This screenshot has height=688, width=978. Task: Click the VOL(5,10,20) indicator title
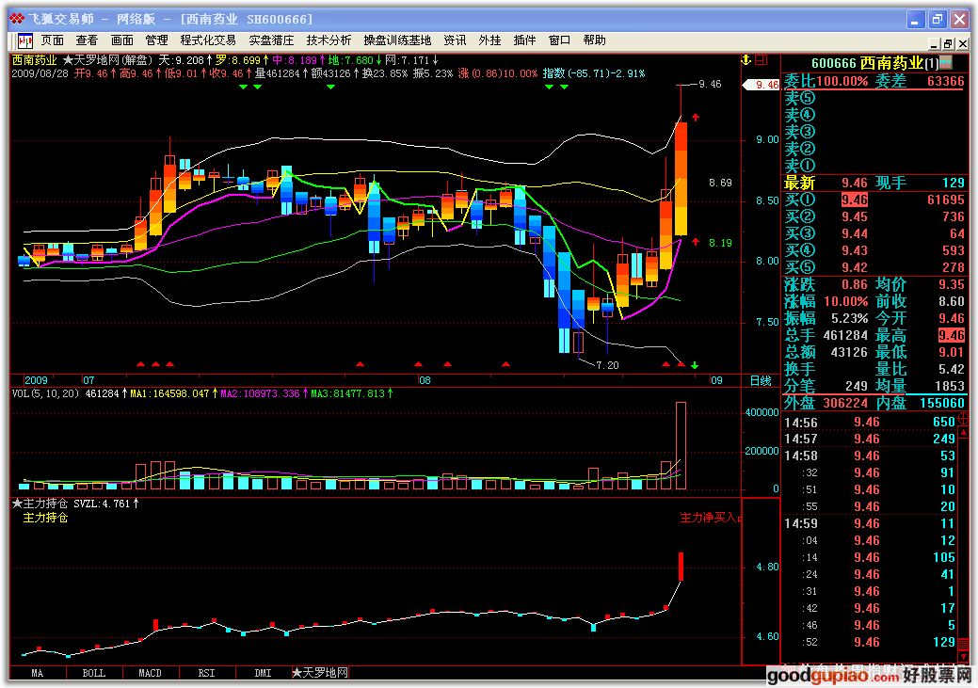[45, 393]
